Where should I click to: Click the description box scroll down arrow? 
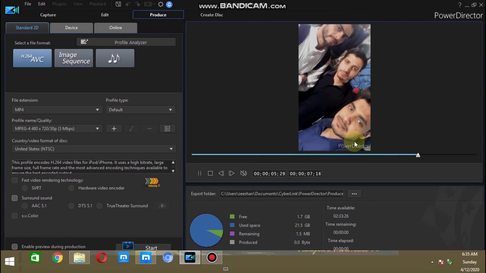point(173,171)
